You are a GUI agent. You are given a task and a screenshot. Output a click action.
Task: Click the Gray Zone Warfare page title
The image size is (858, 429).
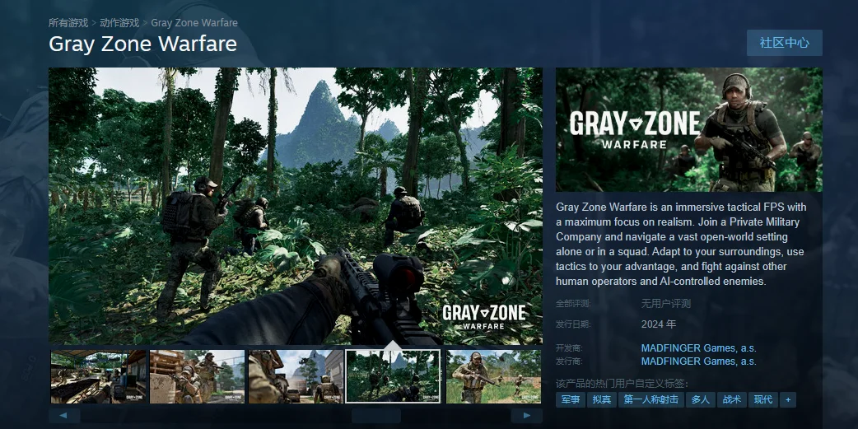coord(142,44)
